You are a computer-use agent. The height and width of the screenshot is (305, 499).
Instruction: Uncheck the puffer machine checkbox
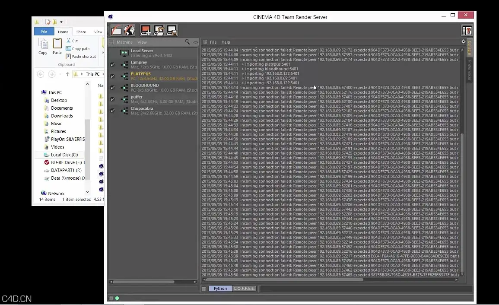pyautogui.click(x=112, y=99)
